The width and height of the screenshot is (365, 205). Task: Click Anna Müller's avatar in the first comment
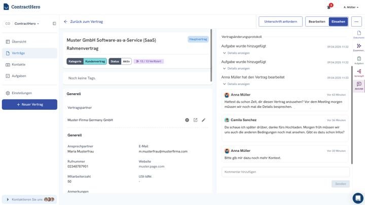click(227, 95)
